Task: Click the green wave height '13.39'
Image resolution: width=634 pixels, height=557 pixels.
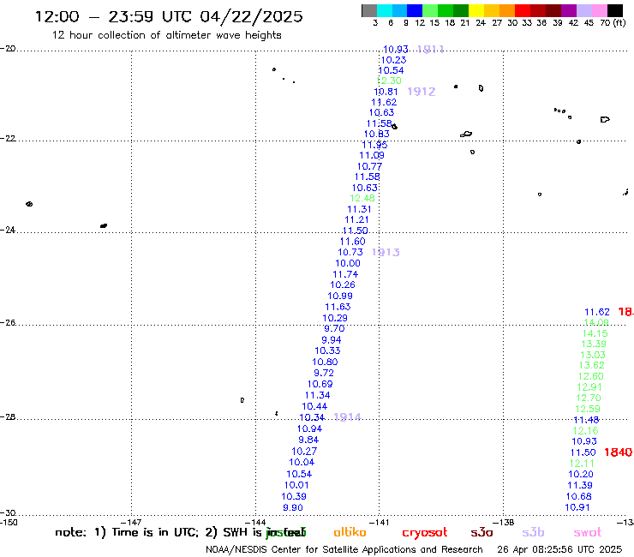Action: (x=593, y=344)
